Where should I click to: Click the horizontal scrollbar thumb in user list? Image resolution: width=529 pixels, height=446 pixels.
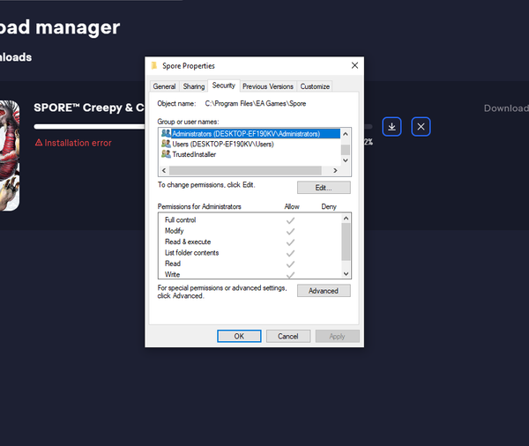245,170
